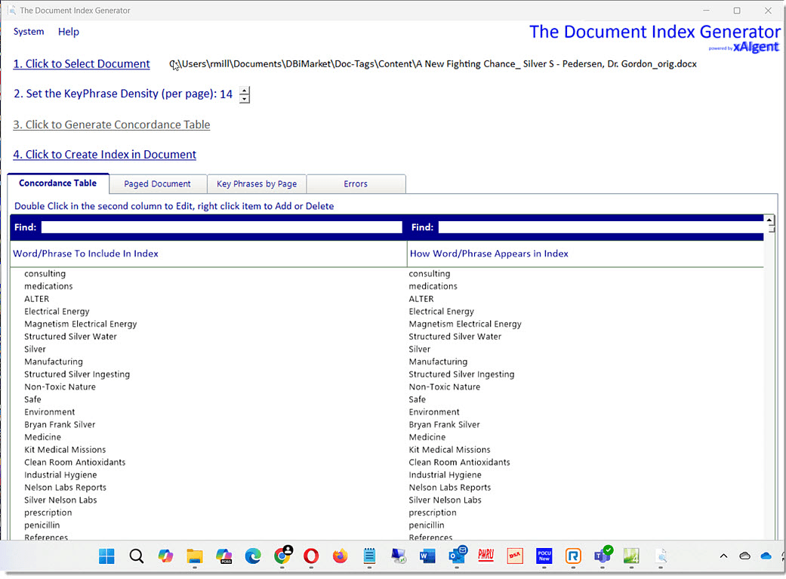786x579 pixels.
Task: Select 'Structured Silver Water' in right column
Action: [x=455, y=337]
